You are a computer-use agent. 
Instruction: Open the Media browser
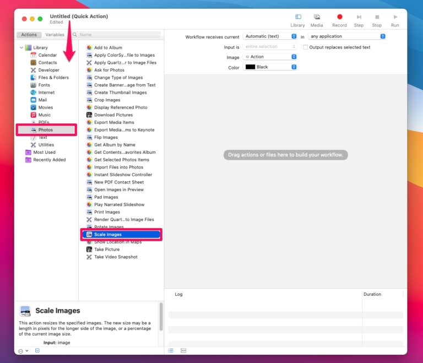pyautogui.click(x=317, y=20)
